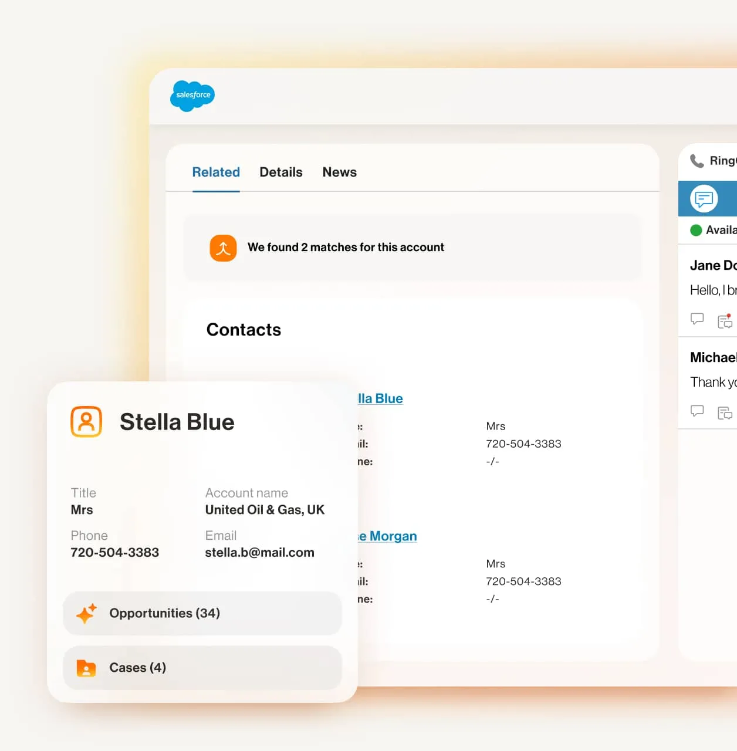The image size is (737, 751).
Task: Click the Salesforce cloud logo
Action: coord(192,96)
